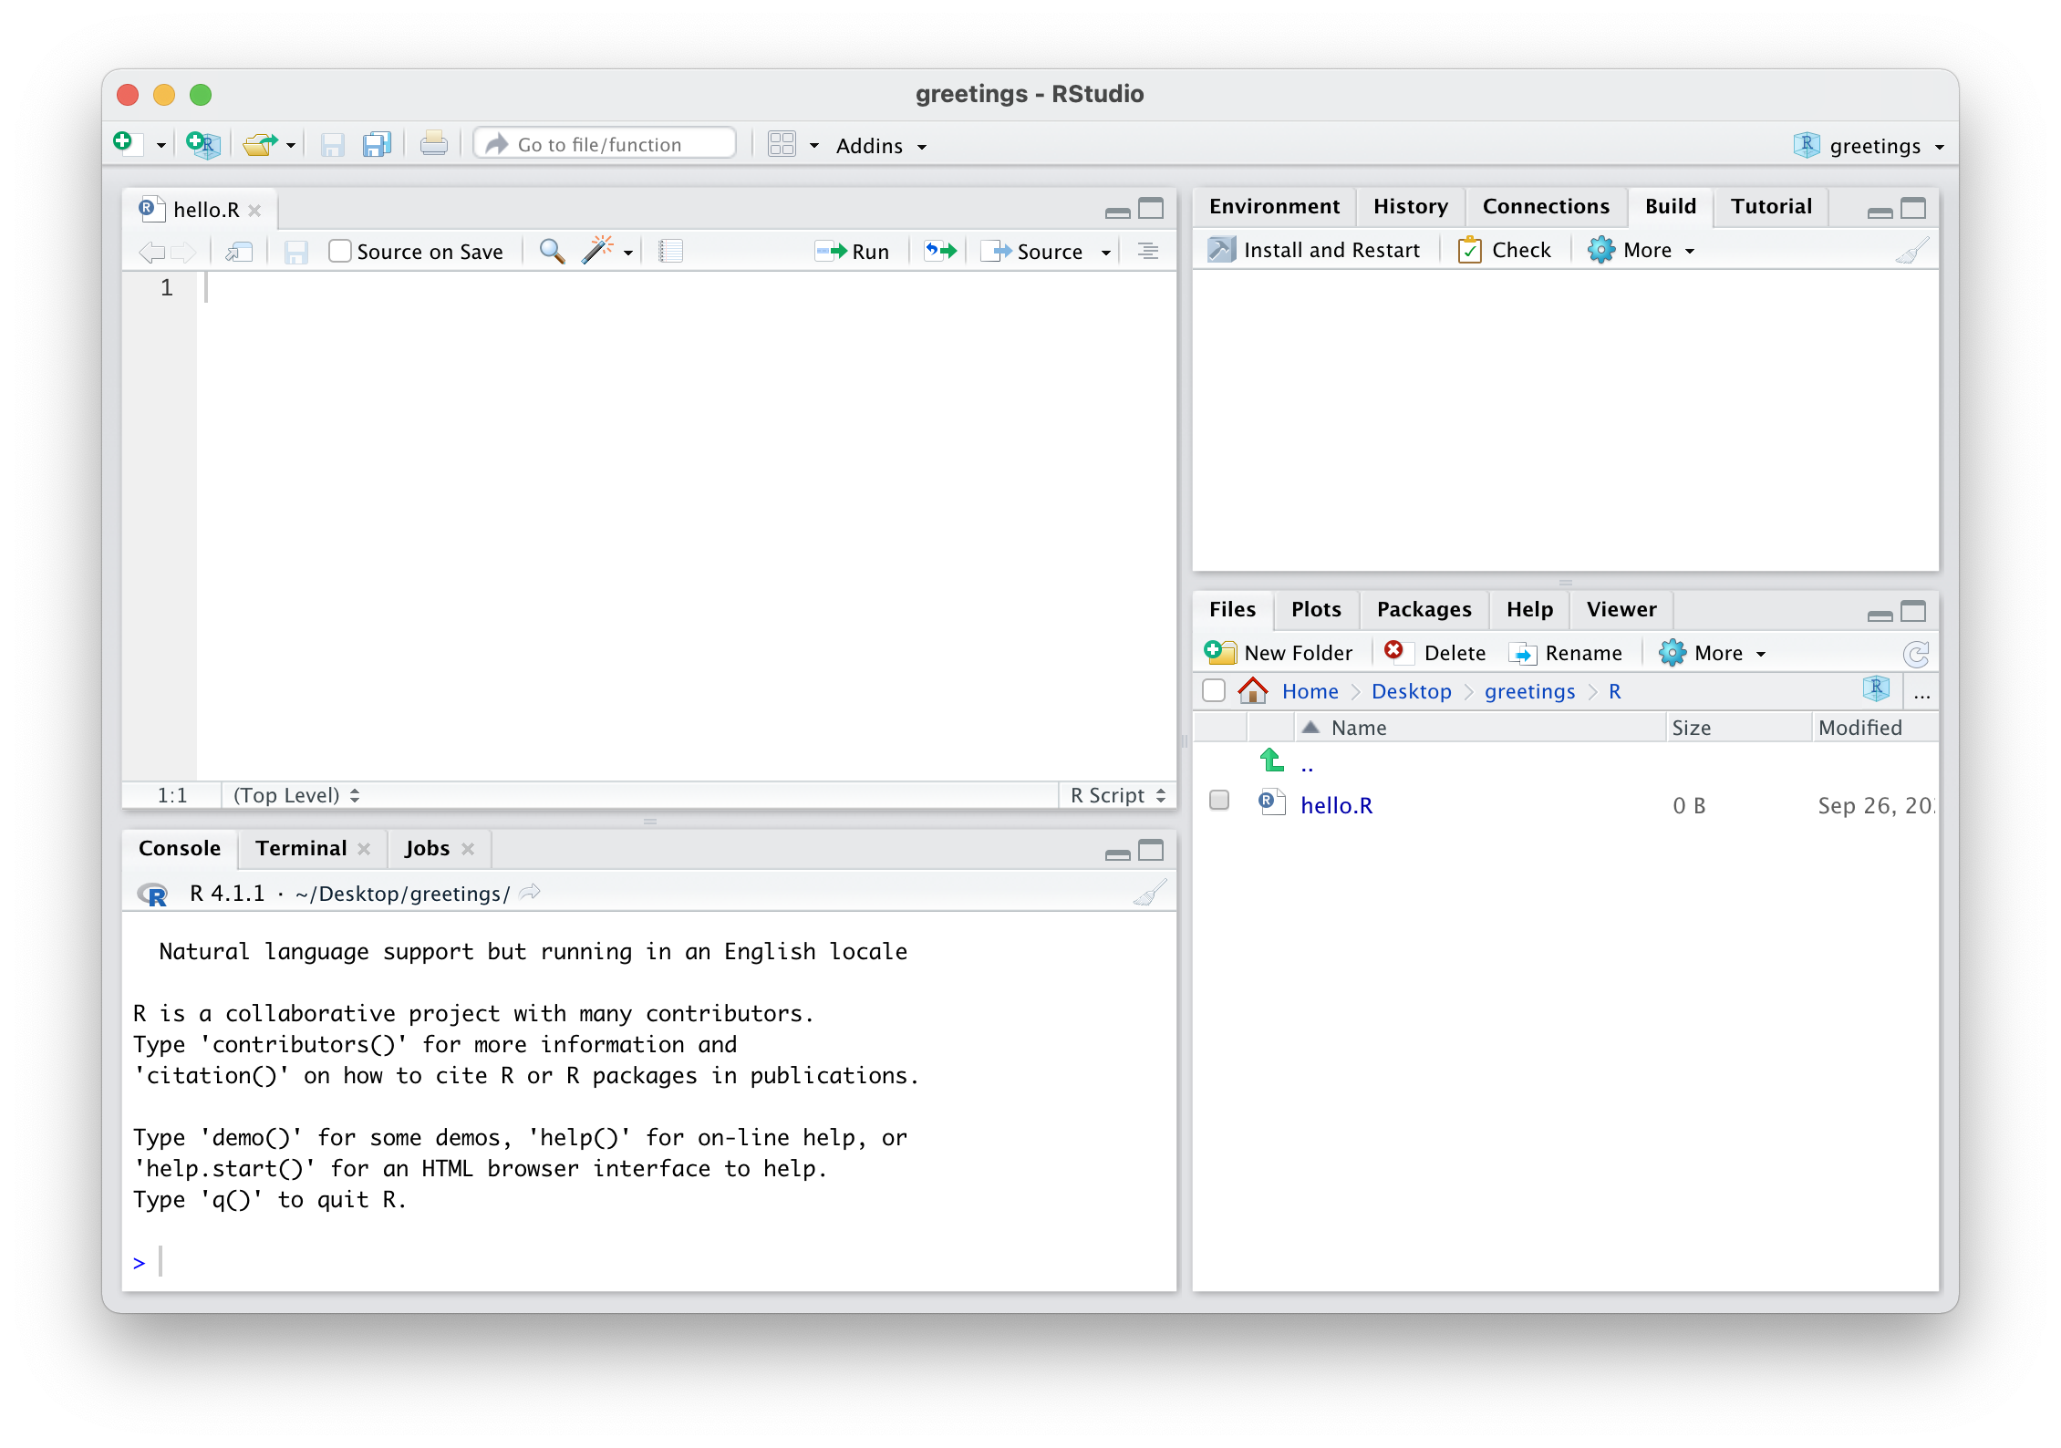Open recent files dropdown arrow

point(291,146)
